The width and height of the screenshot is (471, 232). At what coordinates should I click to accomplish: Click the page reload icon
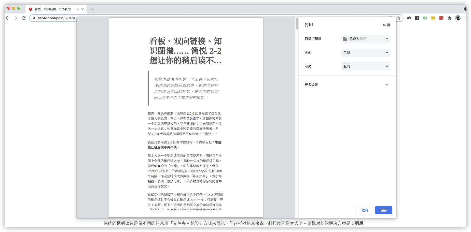pos(24,18)
